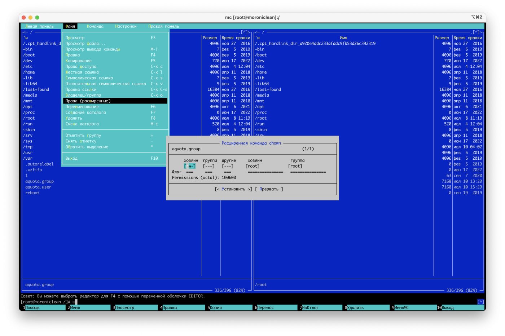Image resolution: width=505 pixels, height=336 pixels.
Task: Select the другие permission flags field
Action: (228, 166)
